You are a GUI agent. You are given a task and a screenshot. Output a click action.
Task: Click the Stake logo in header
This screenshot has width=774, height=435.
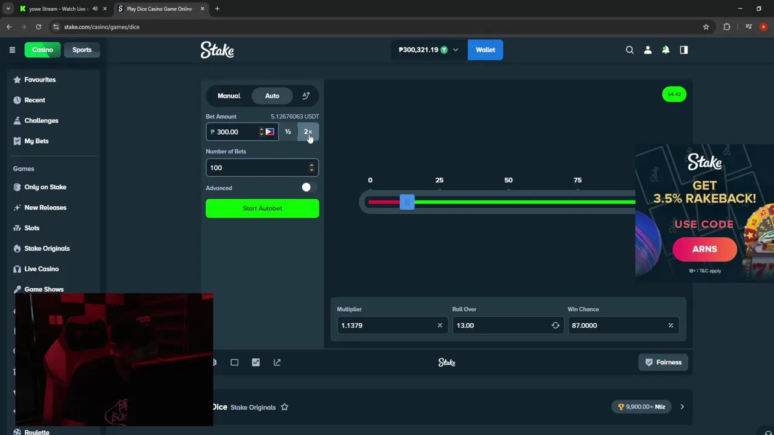(217, 50)
